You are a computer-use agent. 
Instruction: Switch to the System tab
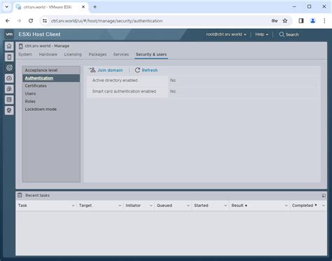25,54
